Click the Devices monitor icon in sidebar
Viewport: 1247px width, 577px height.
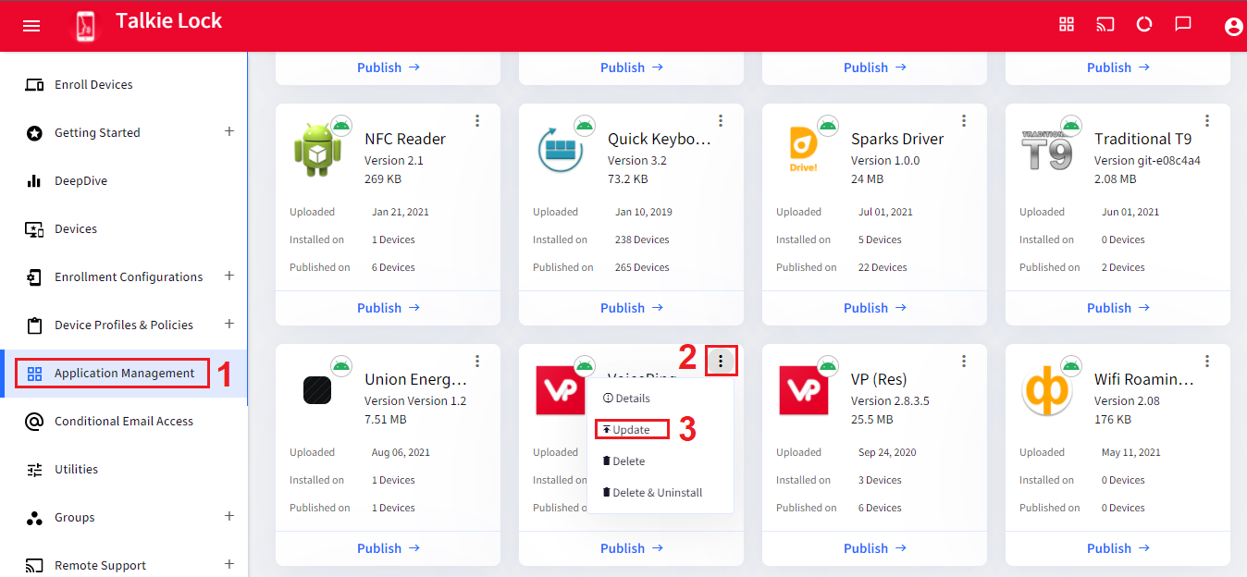pos(34,229)
